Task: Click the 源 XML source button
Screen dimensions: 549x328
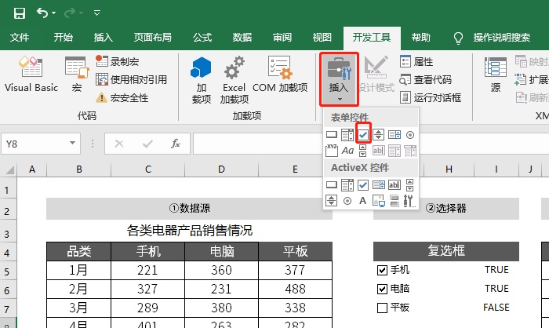Action: [x=496, y=75]
